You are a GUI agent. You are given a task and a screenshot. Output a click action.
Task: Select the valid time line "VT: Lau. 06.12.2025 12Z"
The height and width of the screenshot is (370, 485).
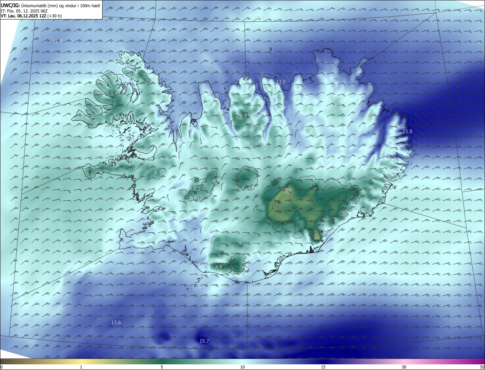[23, 16]
